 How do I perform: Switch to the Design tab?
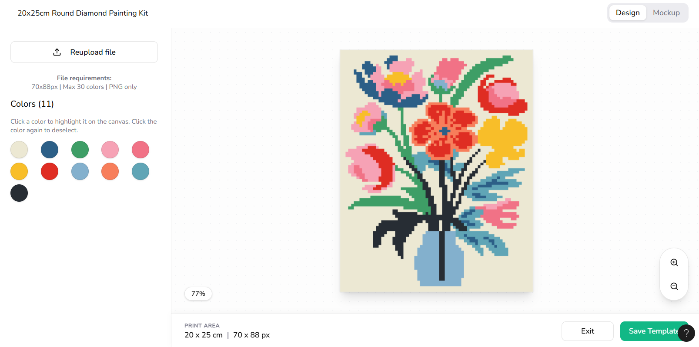[628, 13]
